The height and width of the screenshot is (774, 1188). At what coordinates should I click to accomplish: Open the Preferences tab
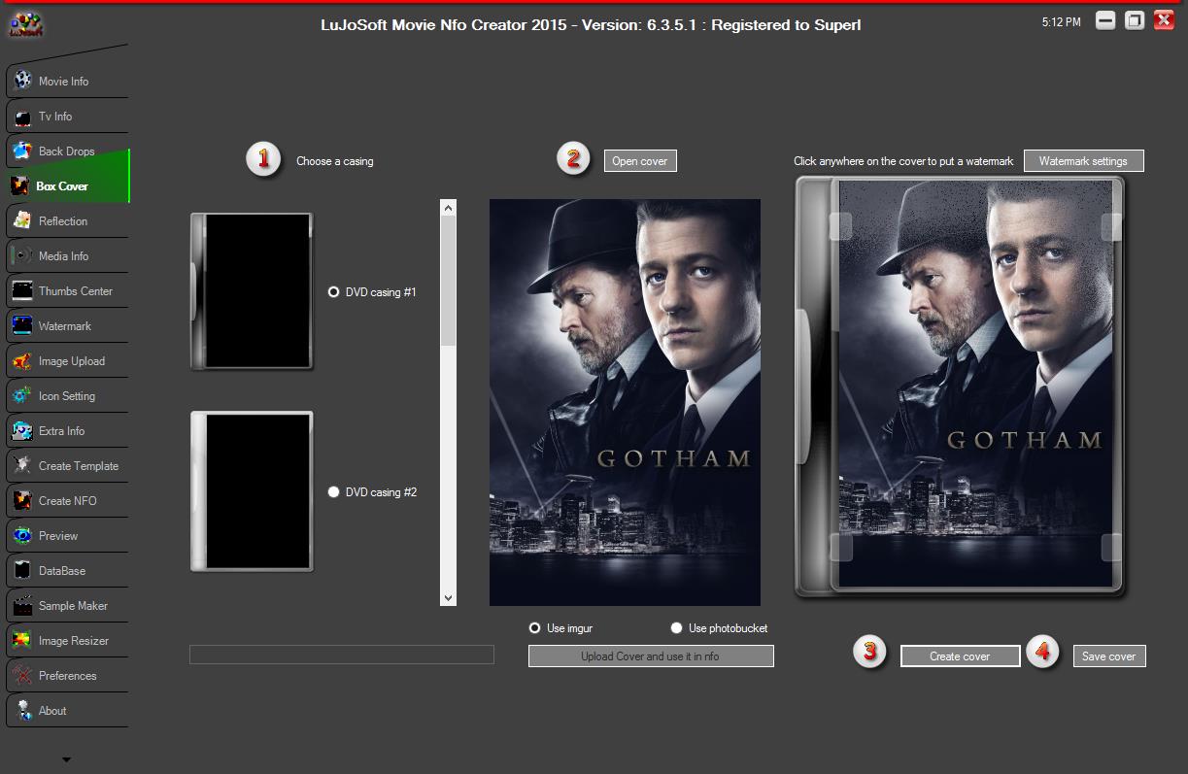click(67, 676)
